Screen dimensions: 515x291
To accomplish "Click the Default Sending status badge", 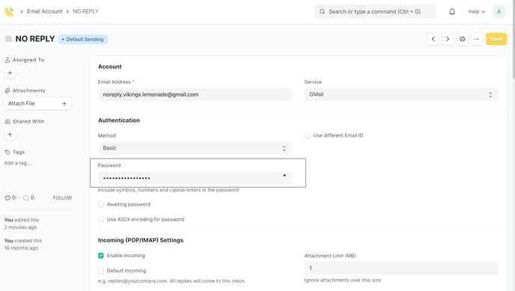I will pos(83,40).
